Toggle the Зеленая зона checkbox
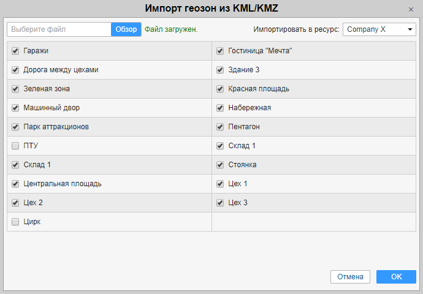Image resolution: width=423 pixels, height=294 pixels. pyautogui.click(x=16, y=89)
